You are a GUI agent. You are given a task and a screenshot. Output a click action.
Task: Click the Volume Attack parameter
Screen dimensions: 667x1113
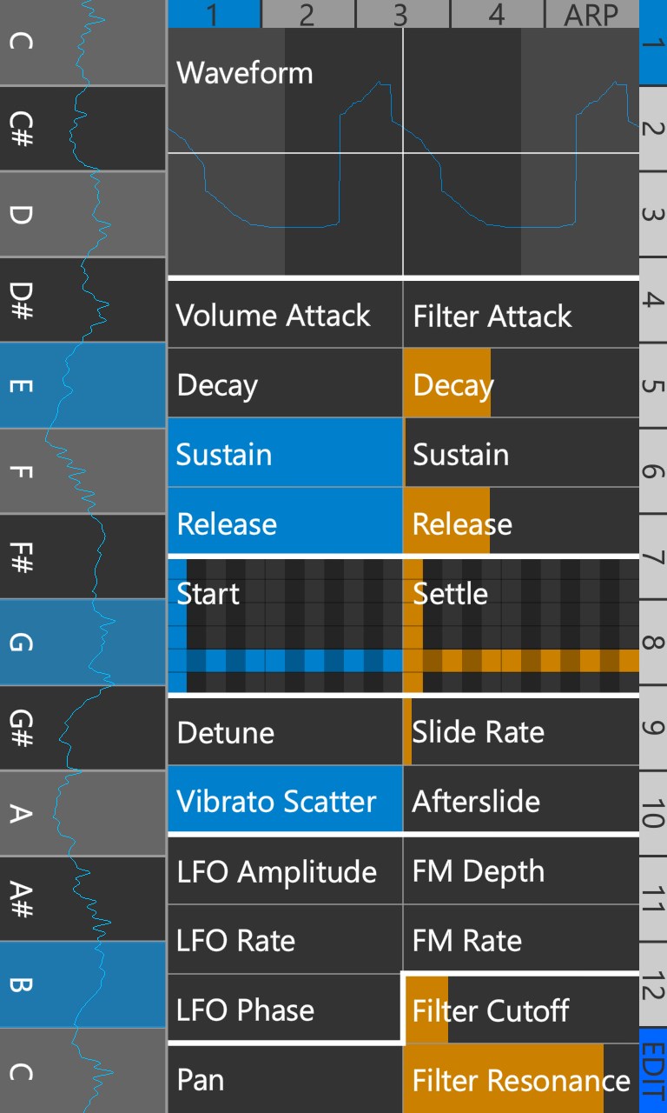[x=285, y=315]
